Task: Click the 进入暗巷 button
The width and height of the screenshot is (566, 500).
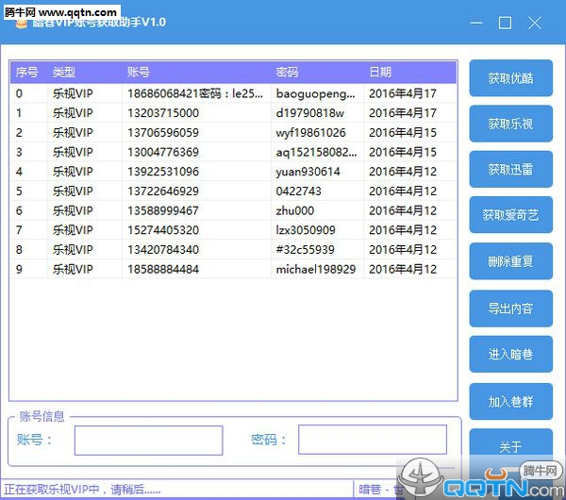Action: (510, 354)
